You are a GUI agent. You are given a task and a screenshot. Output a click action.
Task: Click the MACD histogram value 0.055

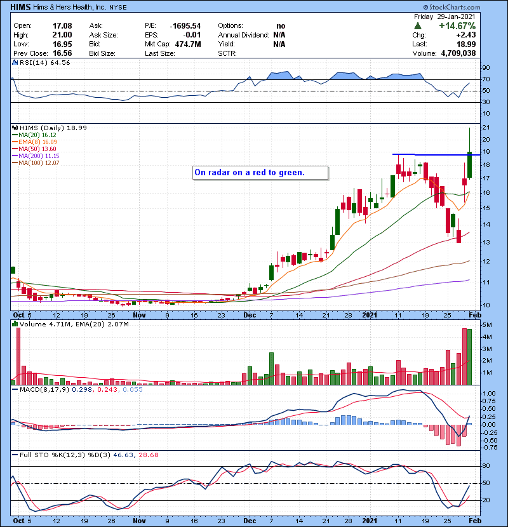pyautogui.click(x=133, y=390)
